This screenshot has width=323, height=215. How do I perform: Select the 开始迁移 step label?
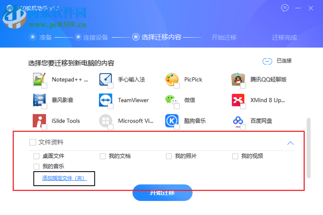(x=224, y=37)
